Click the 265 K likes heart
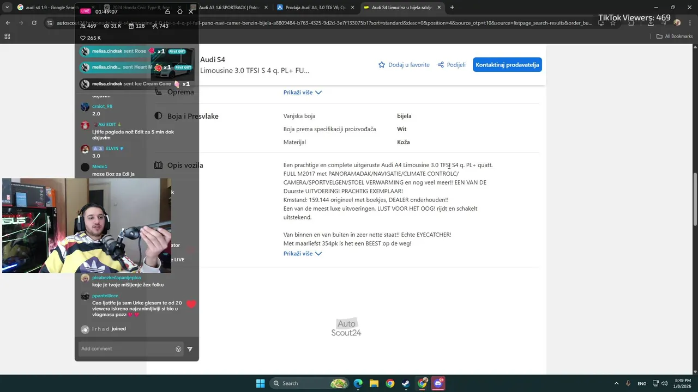This screenshot has width=698, height=392. pyautogui.click(x=83, y=38)
